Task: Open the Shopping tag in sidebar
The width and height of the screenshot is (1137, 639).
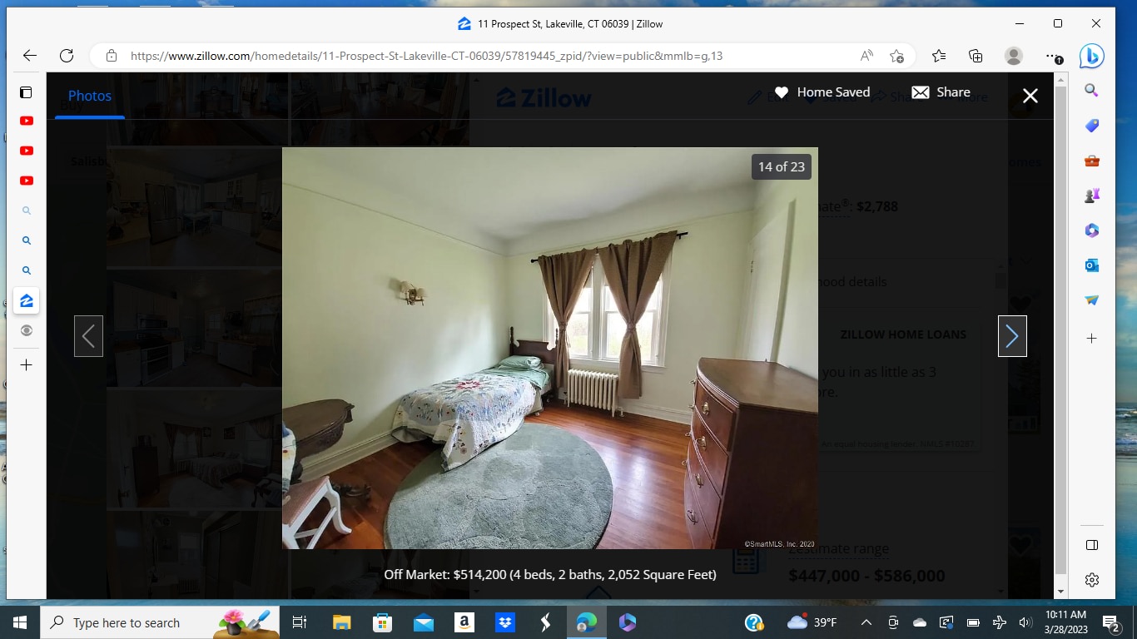Action: click(1092, 126)
